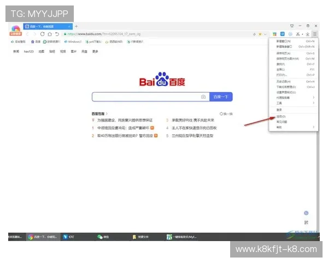Select 新建窗口(N) menu entry
The height and width of the screenshot is (263, 328).
point(294,41)
